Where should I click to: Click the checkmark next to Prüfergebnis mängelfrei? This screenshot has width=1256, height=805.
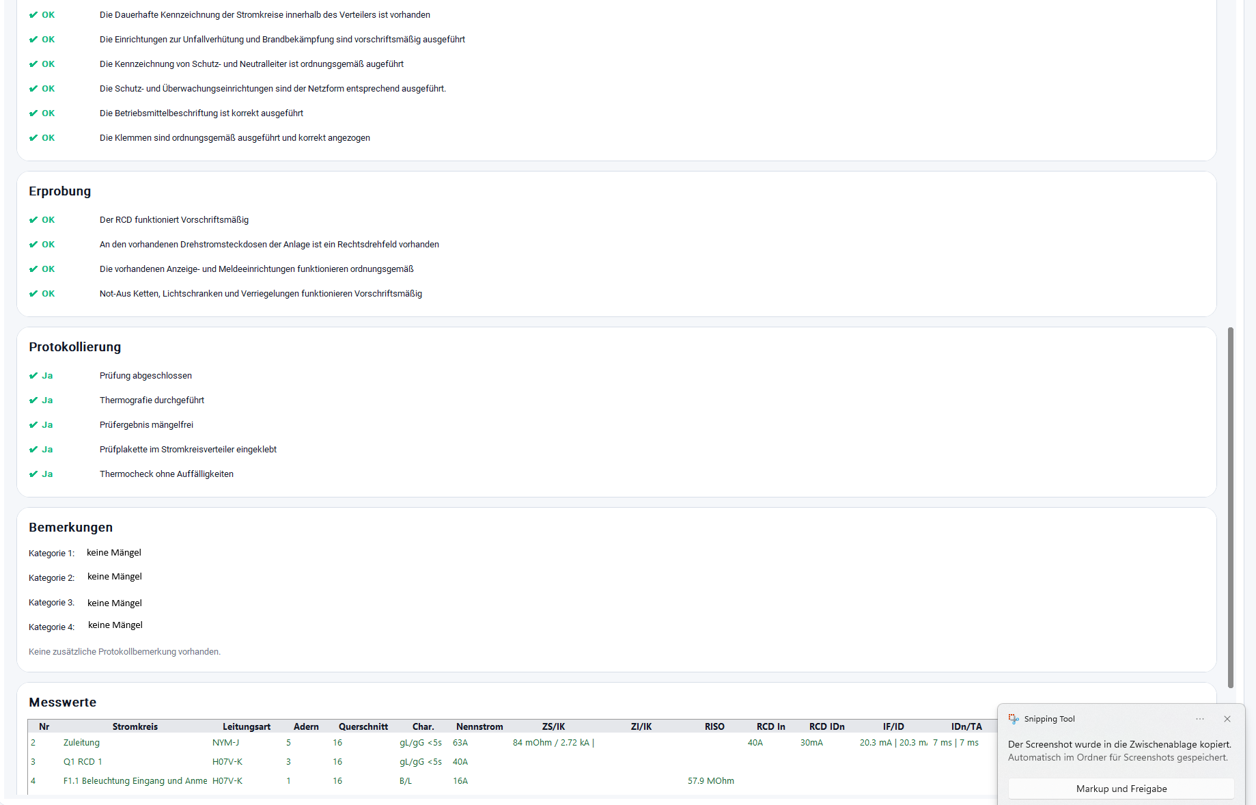pyautogui.click(x=33, y=425)
